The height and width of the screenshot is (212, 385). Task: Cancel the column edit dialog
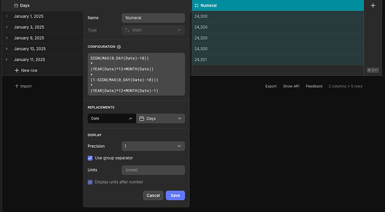[x=153, y=196]
